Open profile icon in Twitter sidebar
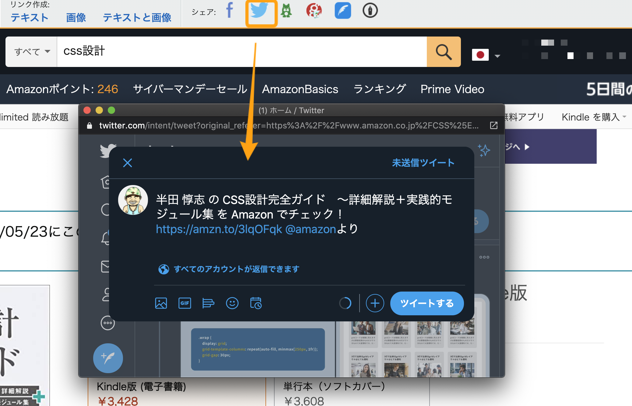The height and width of the screenshot is (406, 632). tap(106, 295)
